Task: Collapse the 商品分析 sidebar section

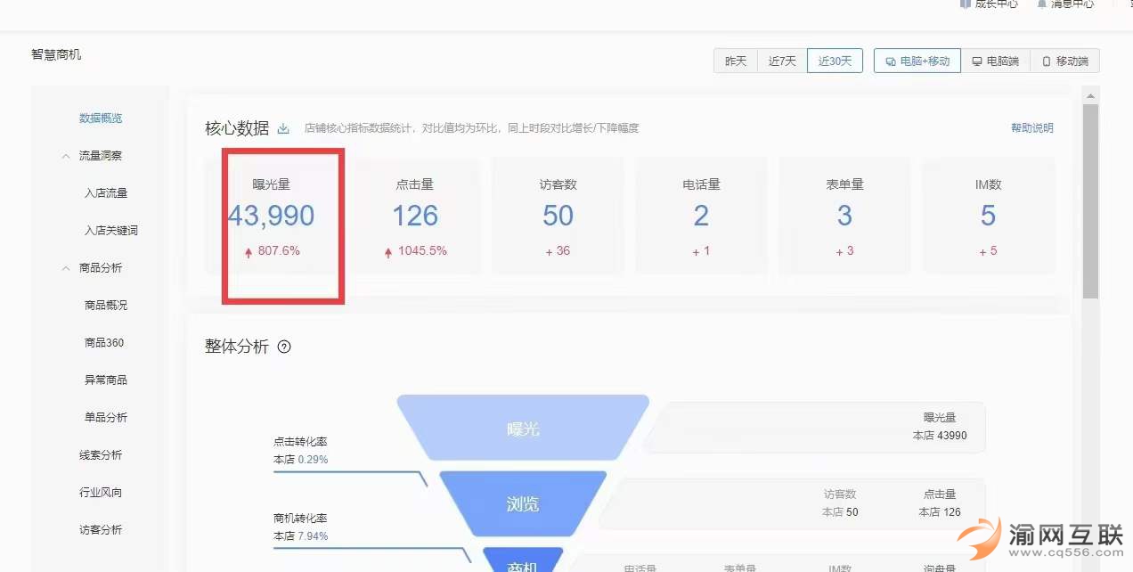Action: (66, 268)
